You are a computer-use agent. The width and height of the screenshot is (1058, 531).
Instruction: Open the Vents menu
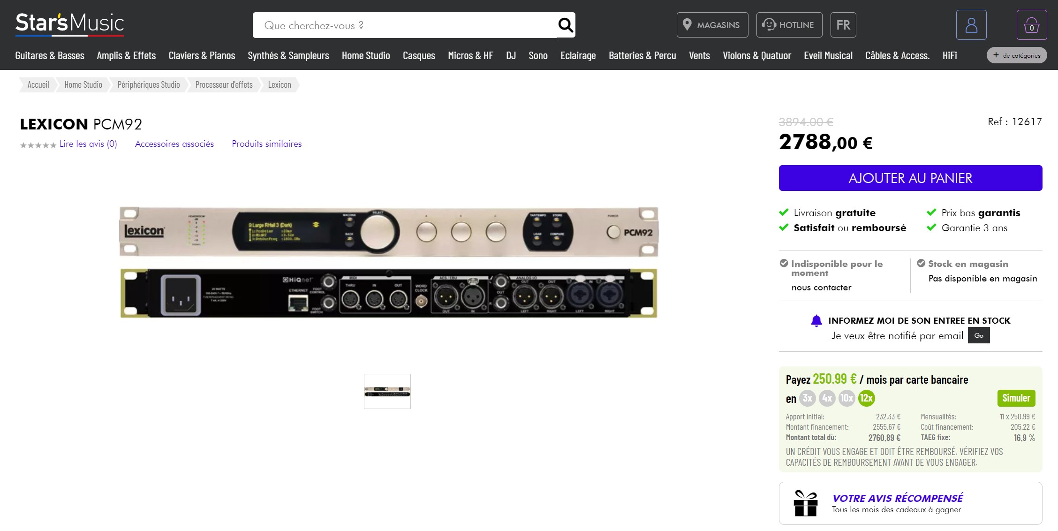(x=699, y=56)
